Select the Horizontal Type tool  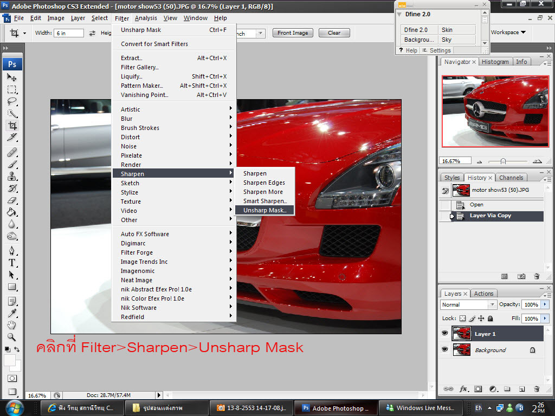point(12,263)
